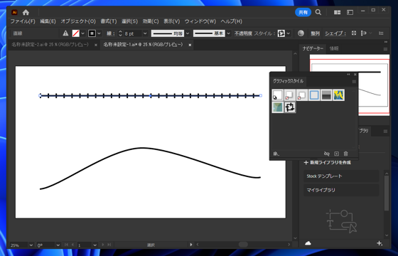398x256 pixels.
Task: Open the graphic style picker dropdown
Action: [x=289, y=33]
